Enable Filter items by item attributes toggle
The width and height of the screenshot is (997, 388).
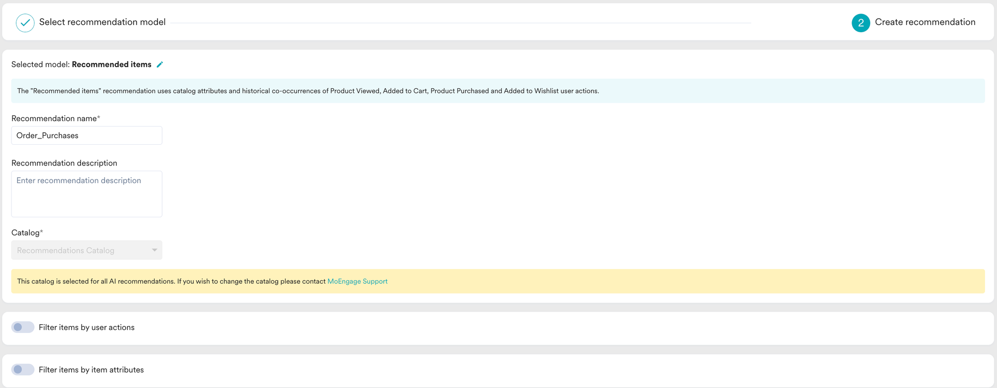(23, 370)
